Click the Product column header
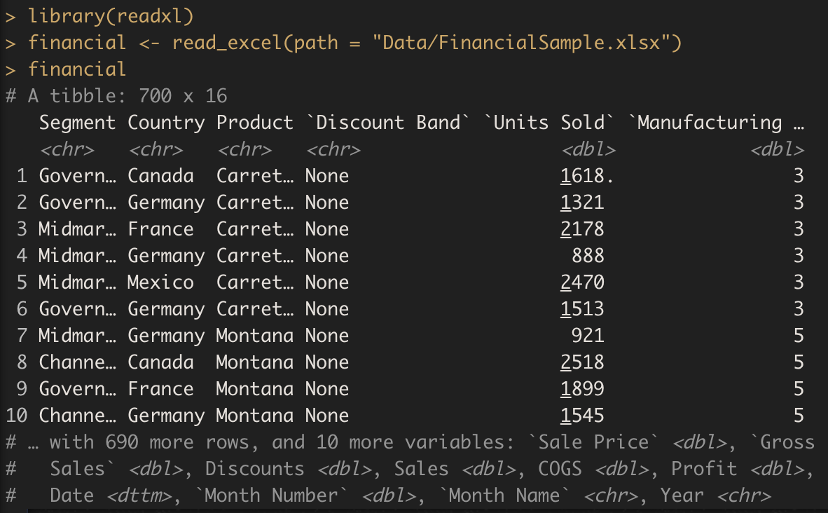The height and width of the screenshot is (513, 828). click(x=254, y=123)
